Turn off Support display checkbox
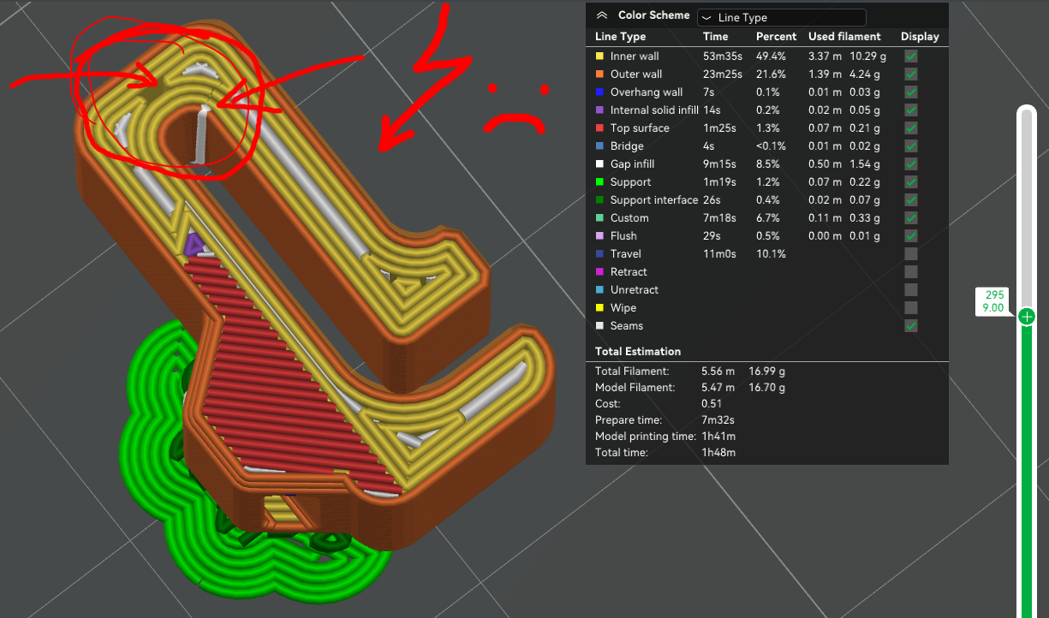Viewport: 1049px width, 618px height. (x=911, y=182)
